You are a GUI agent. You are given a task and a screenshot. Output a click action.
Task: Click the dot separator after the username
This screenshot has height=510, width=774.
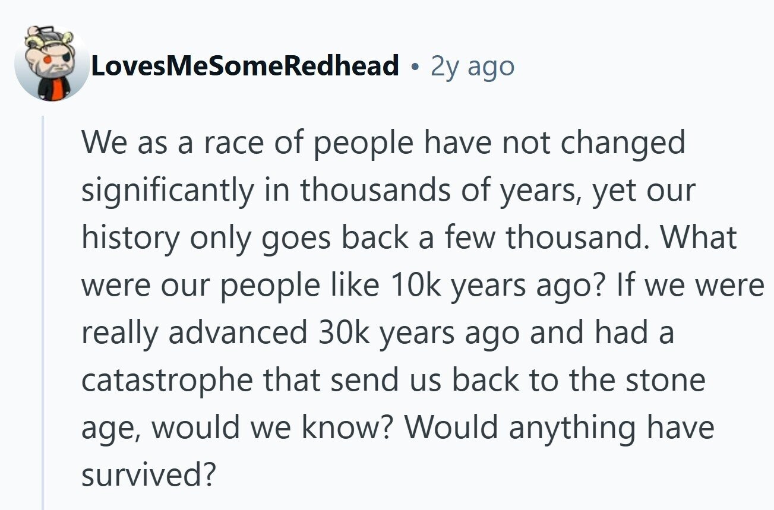(415, 66)
